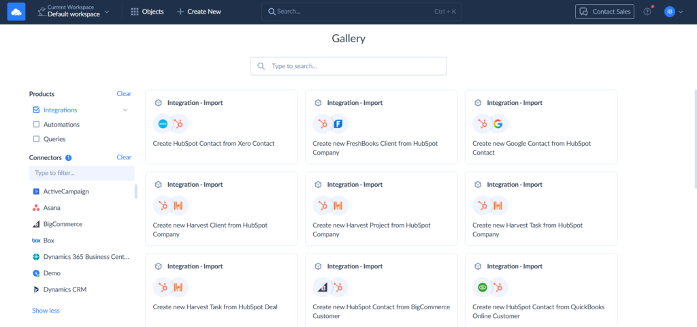Open the Current Workspace dropdown
Screen dimensions: 697x327
pyautogui.click(x=74, y=12)
